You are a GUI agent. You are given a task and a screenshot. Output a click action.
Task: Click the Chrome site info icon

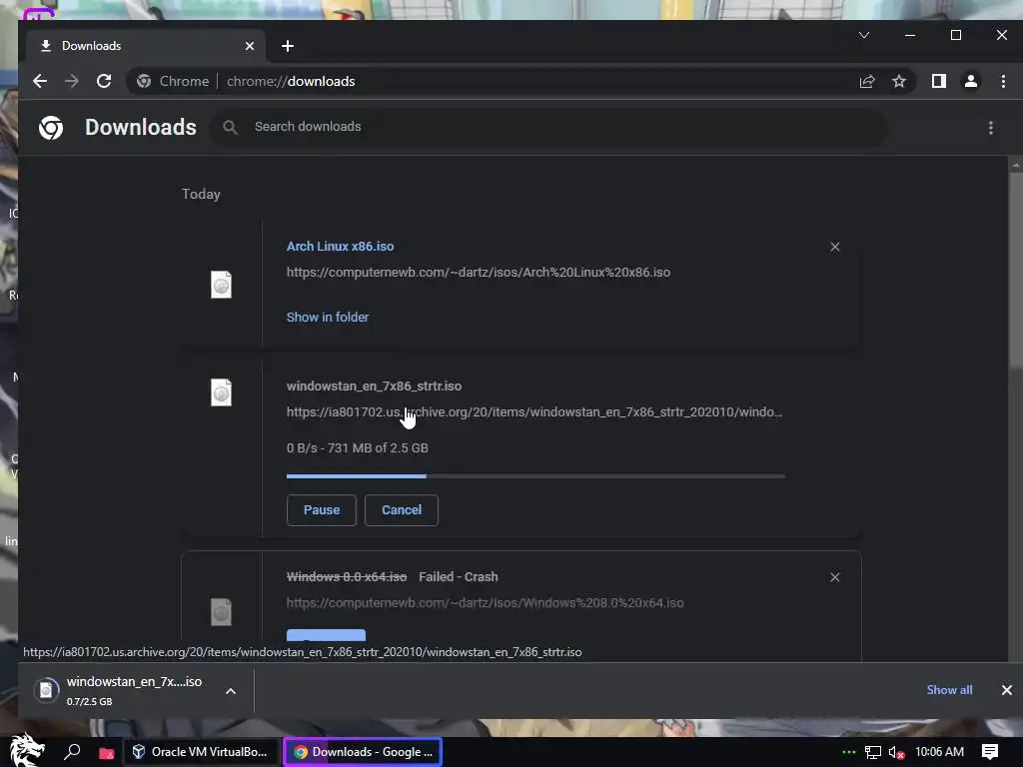pyautogui.click(x=144, y=81)
